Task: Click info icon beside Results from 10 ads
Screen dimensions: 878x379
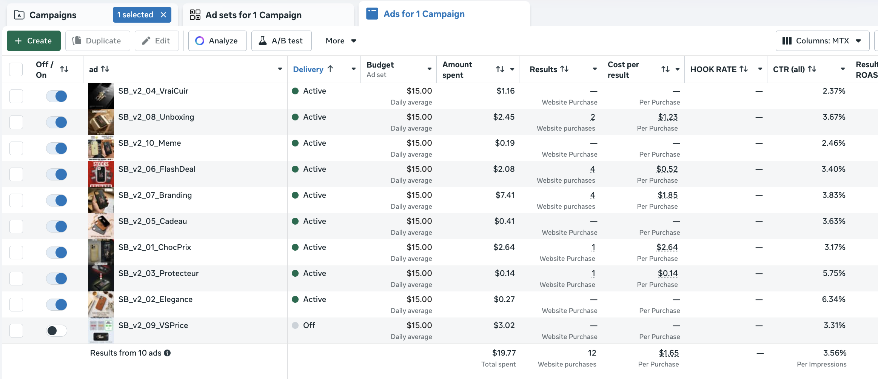Action: [167, 353]
